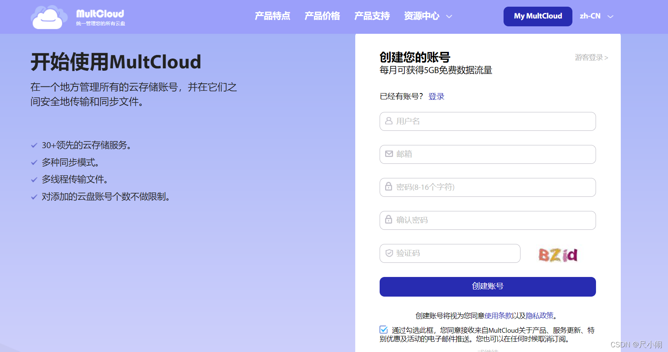Click the envelope icon in email field
The image size is (668, 352).
pyautogui.click(x=389, y=154)
